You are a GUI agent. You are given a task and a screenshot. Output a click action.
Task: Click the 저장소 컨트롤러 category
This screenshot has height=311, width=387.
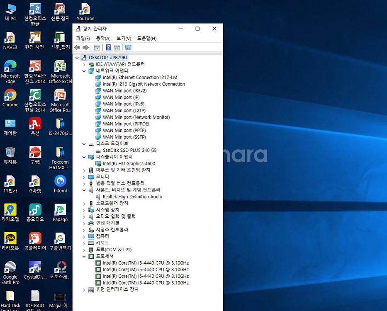click(x=112, y=230)
